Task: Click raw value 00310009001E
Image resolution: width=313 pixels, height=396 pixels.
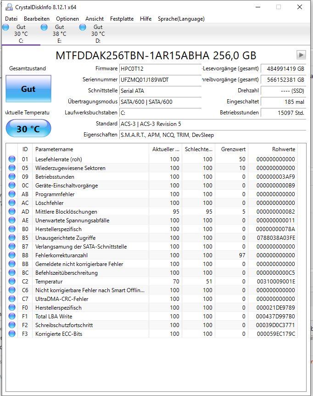Action: click(x=276, y=281)
